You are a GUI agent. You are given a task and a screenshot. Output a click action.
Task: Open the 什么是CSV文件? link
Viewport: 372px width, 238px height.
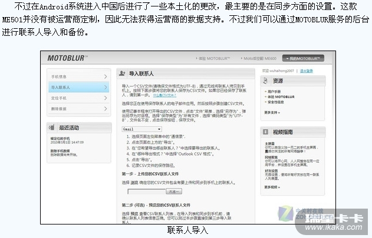(164, 95)
